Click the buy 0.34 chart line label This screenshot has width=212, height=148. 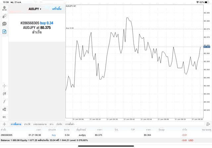click(70, 28)
